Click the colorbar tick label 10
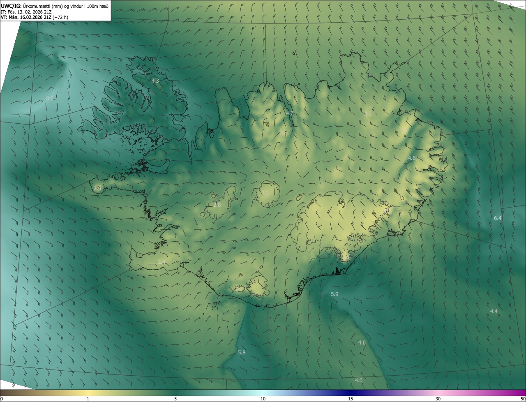The height and width of the screenshot is (402, 526). coord(263,399)
